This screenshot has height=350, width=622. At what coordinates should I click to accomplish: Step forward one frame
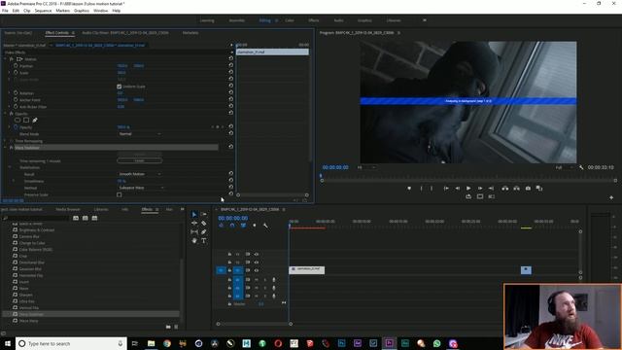(x=480, y=189)
